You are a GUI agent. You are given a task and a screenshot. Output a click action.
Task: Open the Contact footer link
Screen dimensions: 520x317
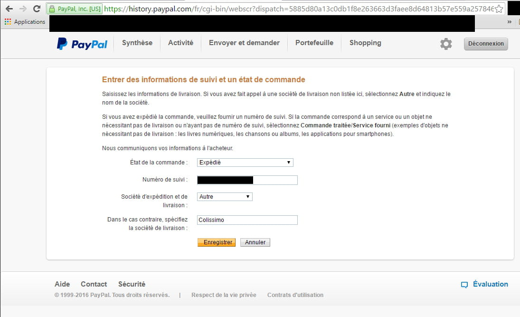[x=94, y=284]
